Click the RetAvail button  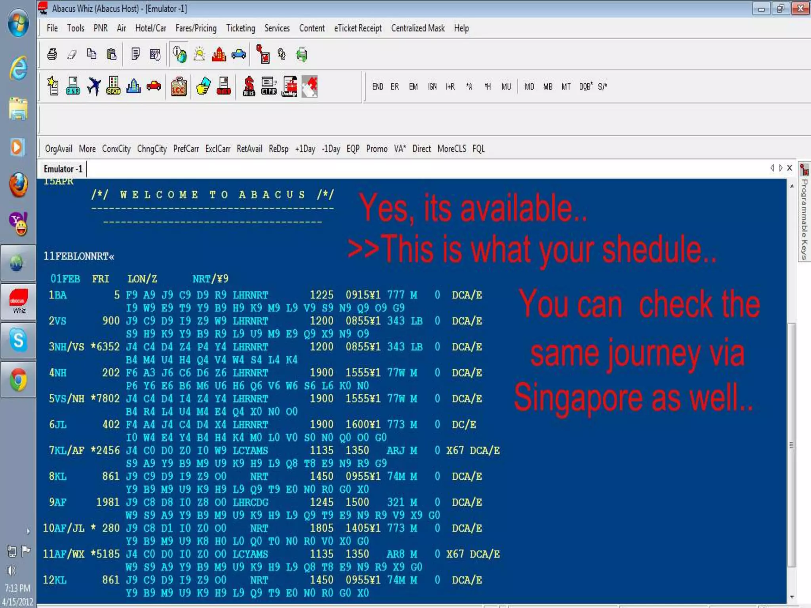pos(249,149)
